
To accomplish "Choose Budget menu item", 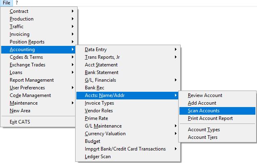I will (x=128, y=141).
